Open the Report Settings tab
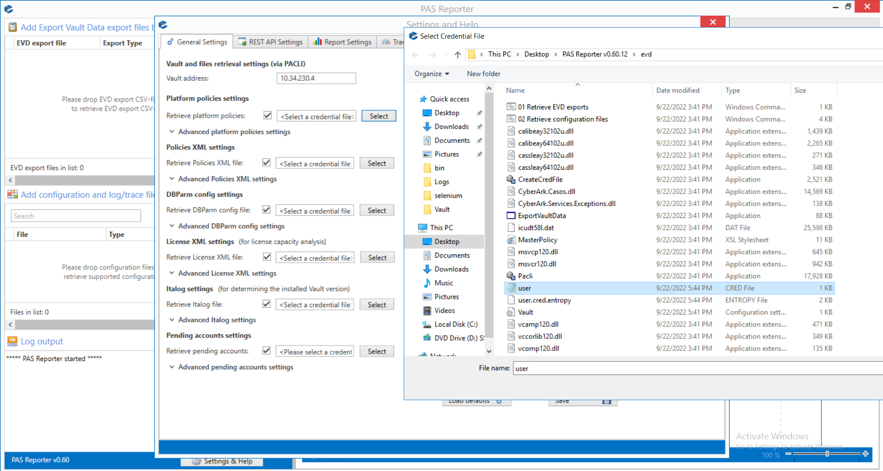Viewport: 883px width, 471px height. [342, 42]
